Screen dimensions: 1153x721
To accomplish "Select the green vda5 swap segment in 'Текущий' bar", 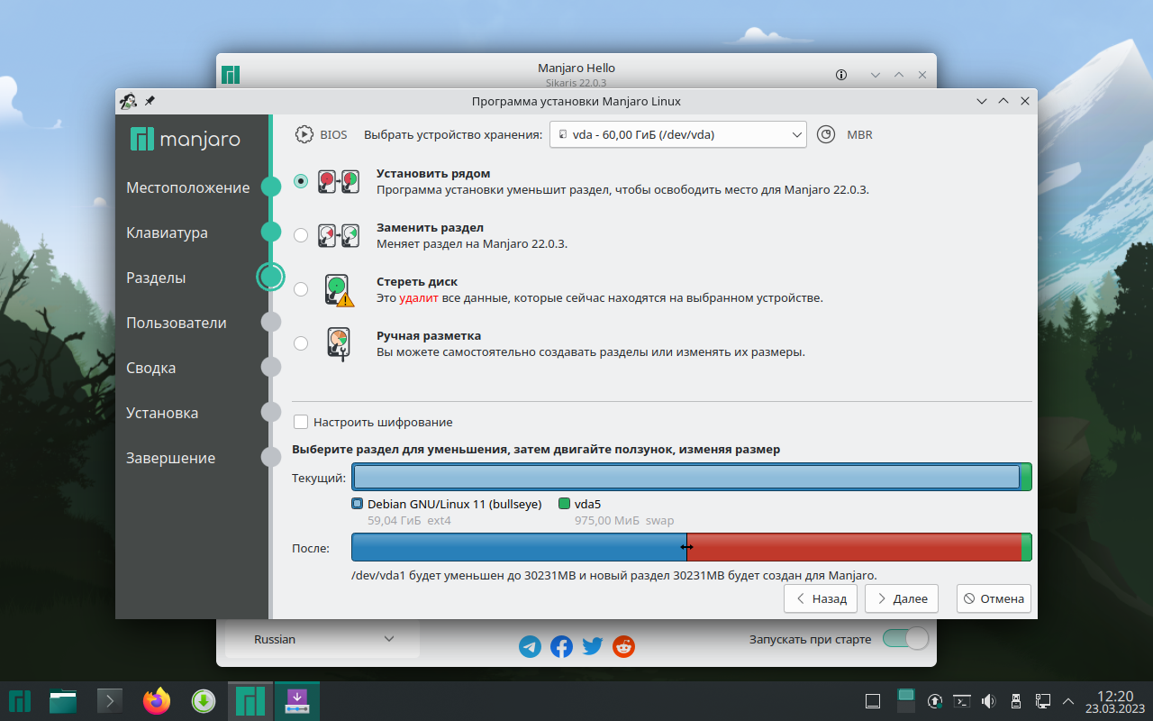I will click(1026, 477).
